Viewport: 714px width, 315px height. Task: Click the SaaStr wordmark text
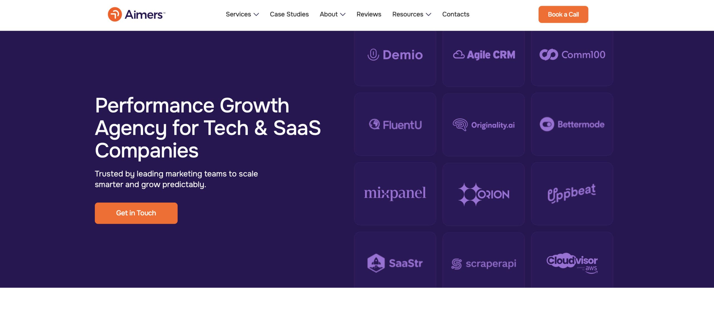[x=406, y=263]
